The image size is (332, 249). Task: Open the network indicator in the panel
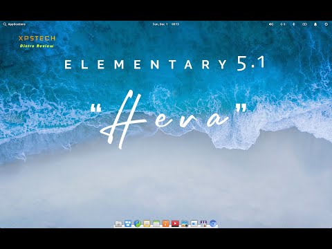click(x=283, y=24)
